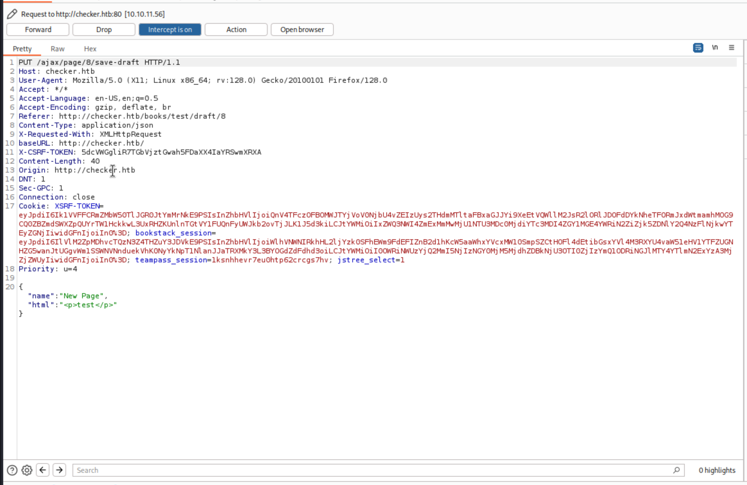Show non-printable characters with \n icon
The height and width of the screenshot is (485, 747).
point(715,48)
